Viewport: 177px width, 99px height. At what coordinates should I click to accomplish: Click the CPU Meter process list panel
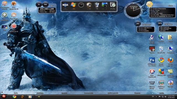tap(168, 29)
